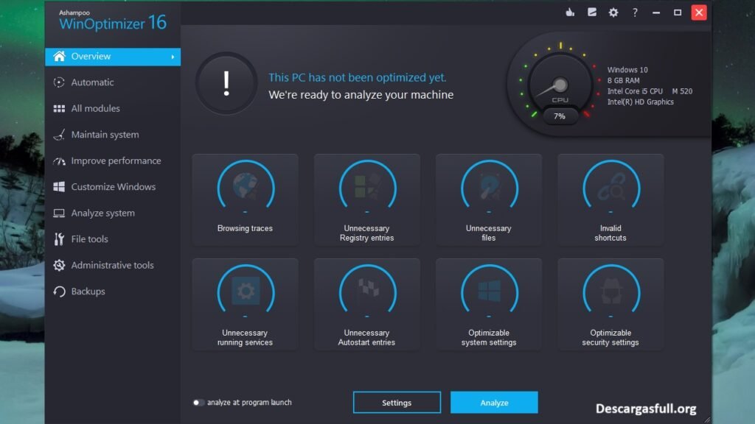Click the question mark help icon

coord(635,13)
